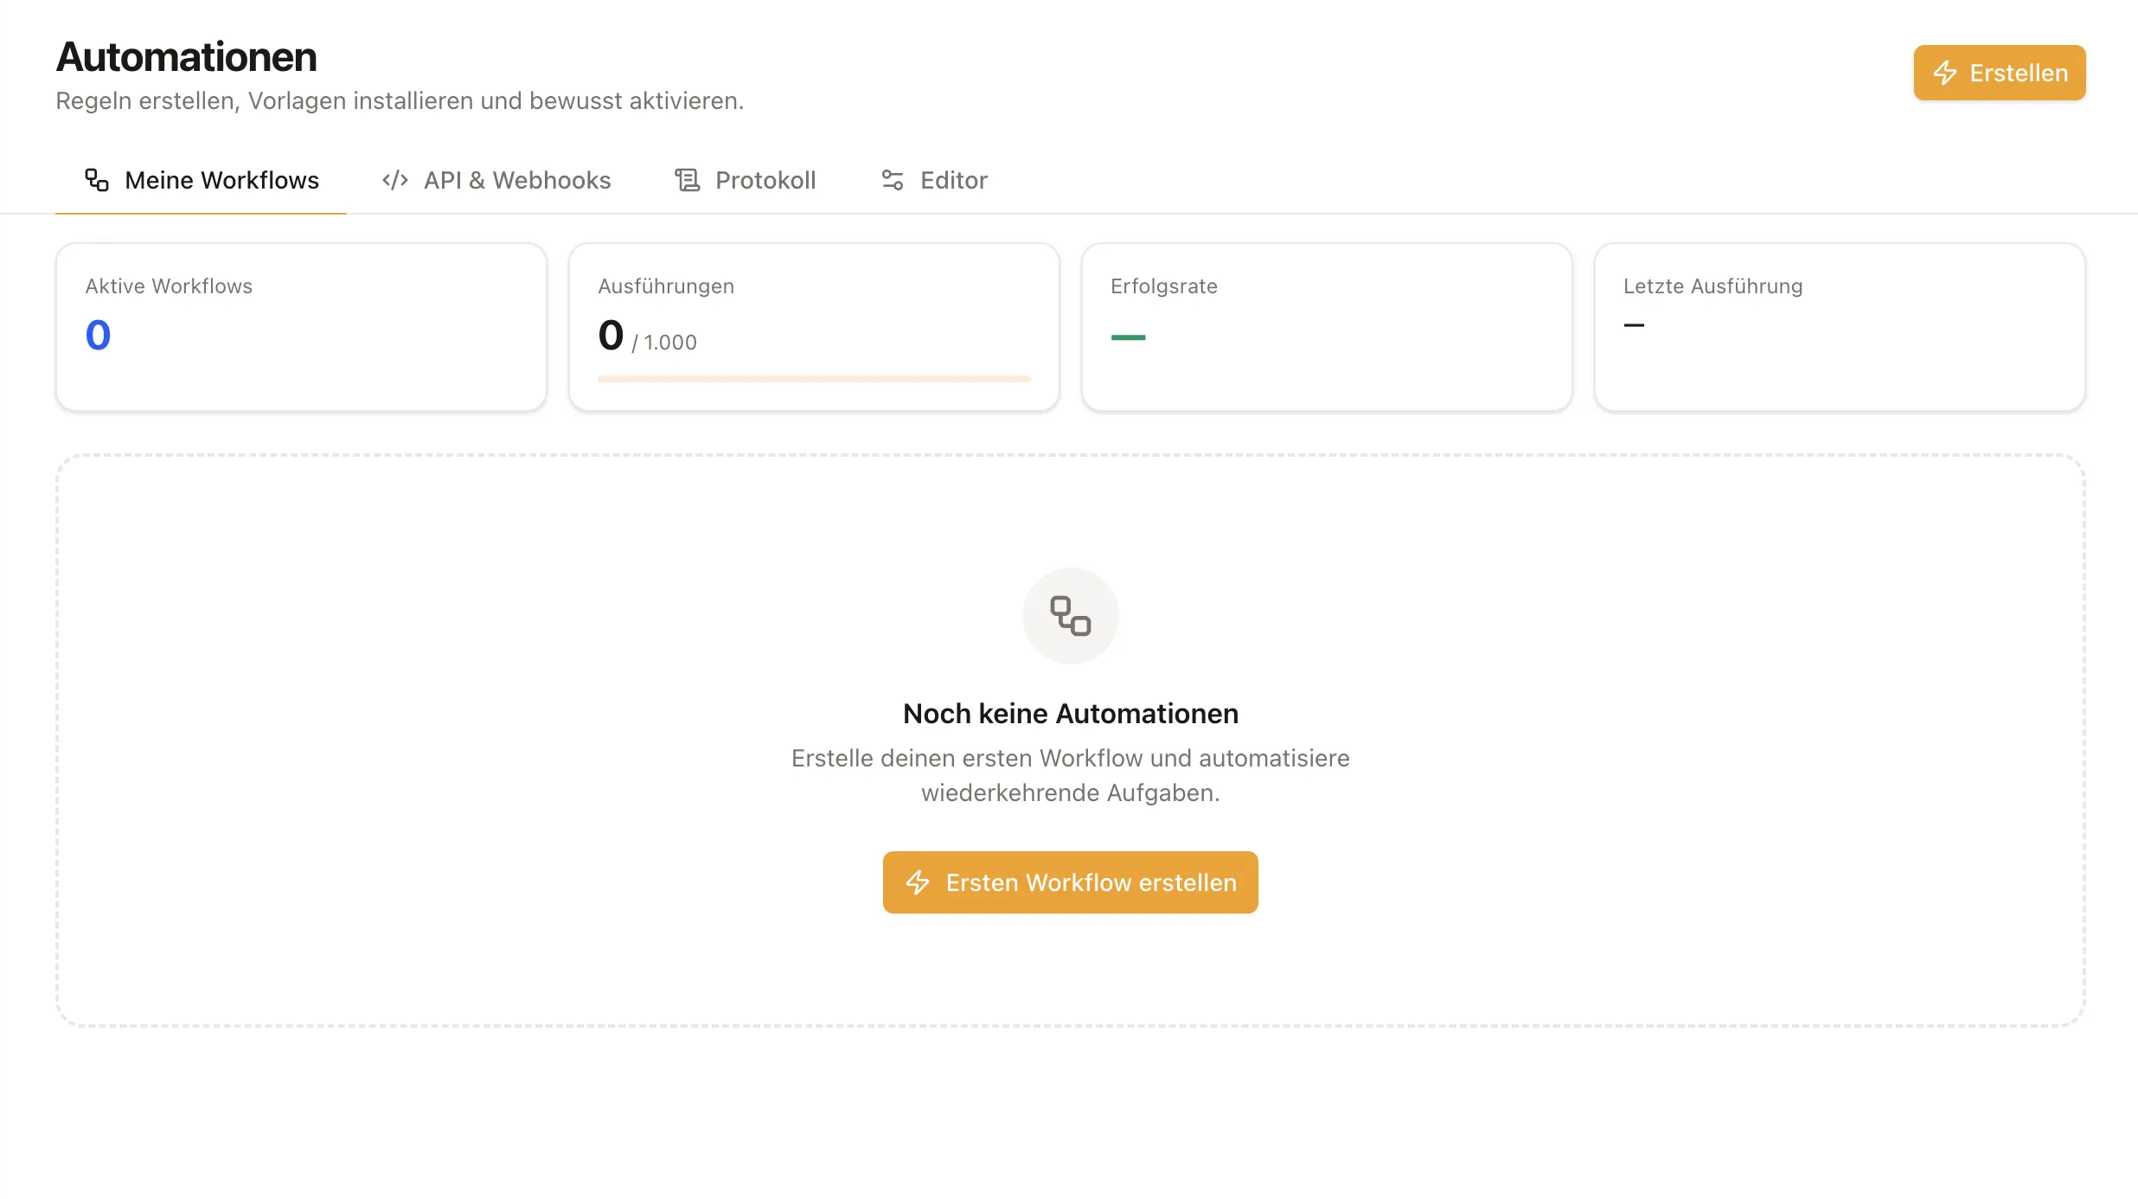
Task: Click the workflow icon beside Meine Workflows
Action: (x=97, y=180)
